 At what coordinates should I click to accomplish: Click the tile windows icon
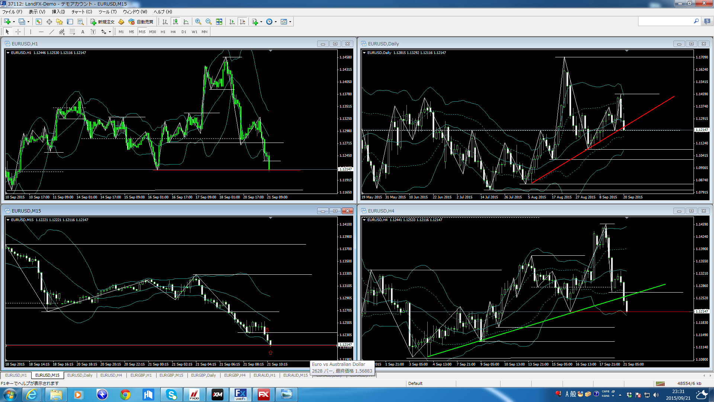(219, 22)
